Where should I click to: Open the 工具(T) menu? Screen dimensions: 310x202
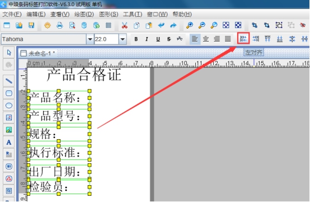pyautogui.click(x=133, y=14)
